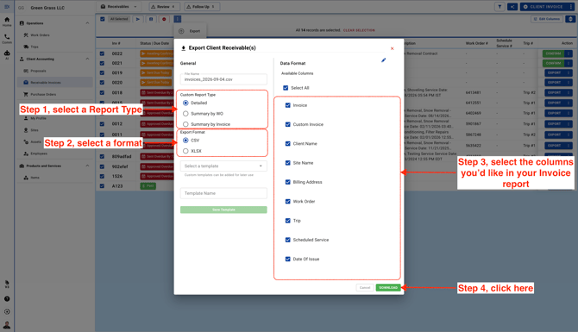Click the Download button

point(388,287)
